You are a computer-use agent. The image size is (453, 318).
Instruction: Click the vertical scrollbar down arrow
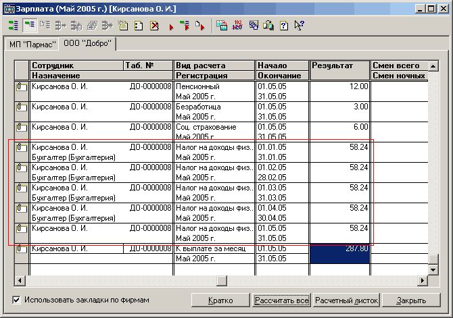433,270
